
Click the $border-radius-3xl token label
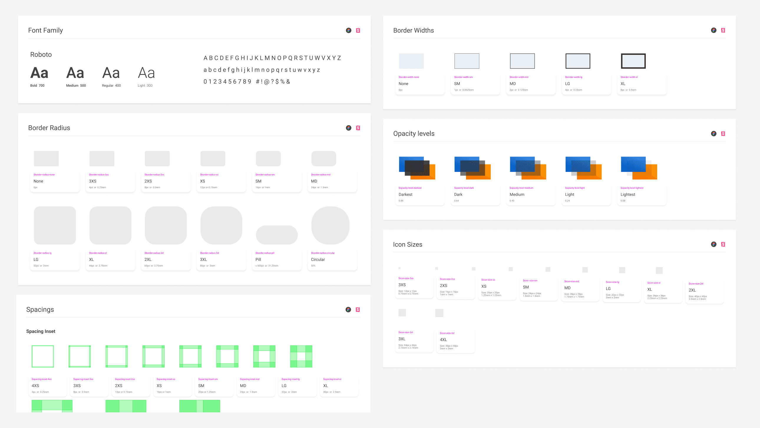pyautogui.click(x=209, y=253)
